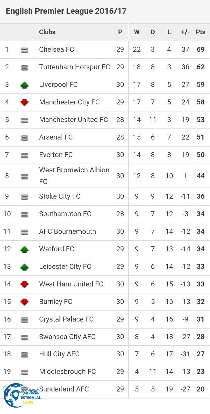Click Chelsea FC unchanged position icon
Screen dimensions: 210x414
(24, 50)
